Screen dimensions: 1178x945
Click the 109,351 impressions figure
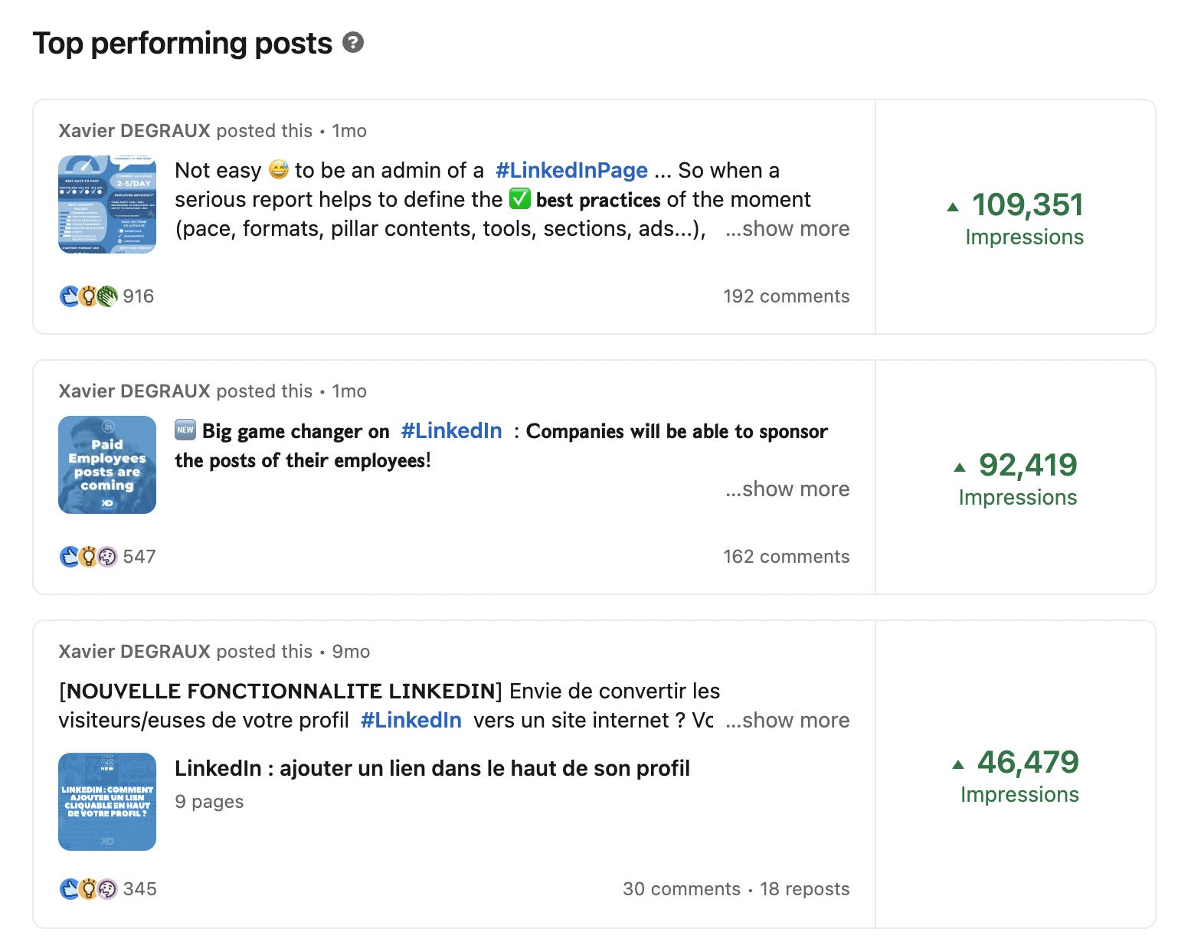pos(1028,205)
